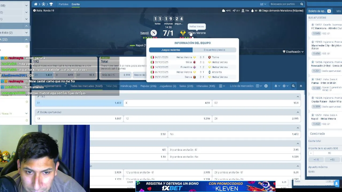Open market layout grid dropdown
The image size is (342, 192).
[259, 86]
